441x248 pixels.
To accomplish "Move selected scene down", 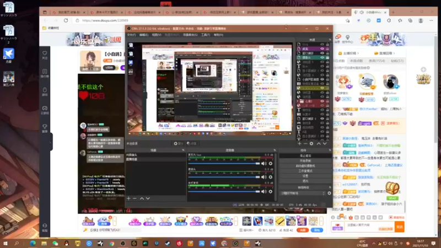I will pos(148,198).
